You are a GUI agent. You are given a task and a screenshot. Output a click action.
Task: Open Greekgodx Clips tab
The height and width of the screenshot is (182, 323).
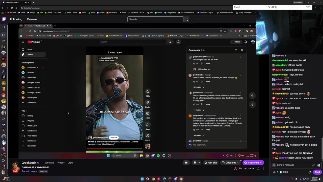click(x=70, y=163)
